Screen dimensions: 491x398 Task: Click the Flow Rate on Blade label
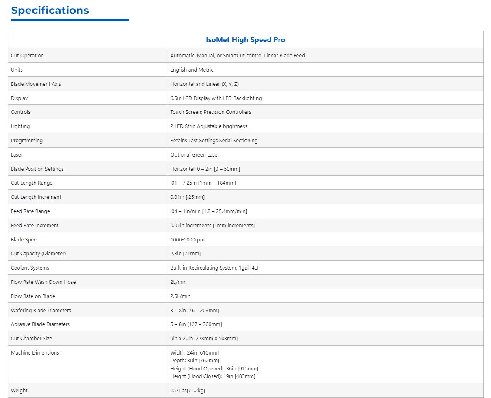(33, 296)
